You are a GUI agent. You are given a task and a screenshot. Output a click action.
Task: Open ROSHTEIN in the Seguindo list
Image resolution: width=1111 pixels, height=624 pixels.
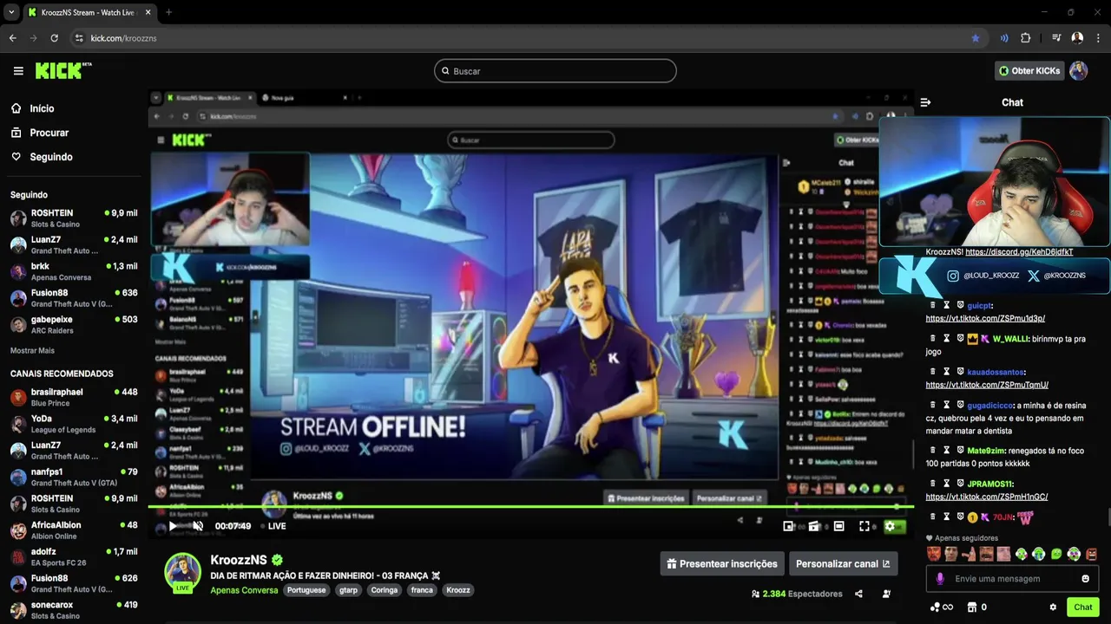coord(73,218)
